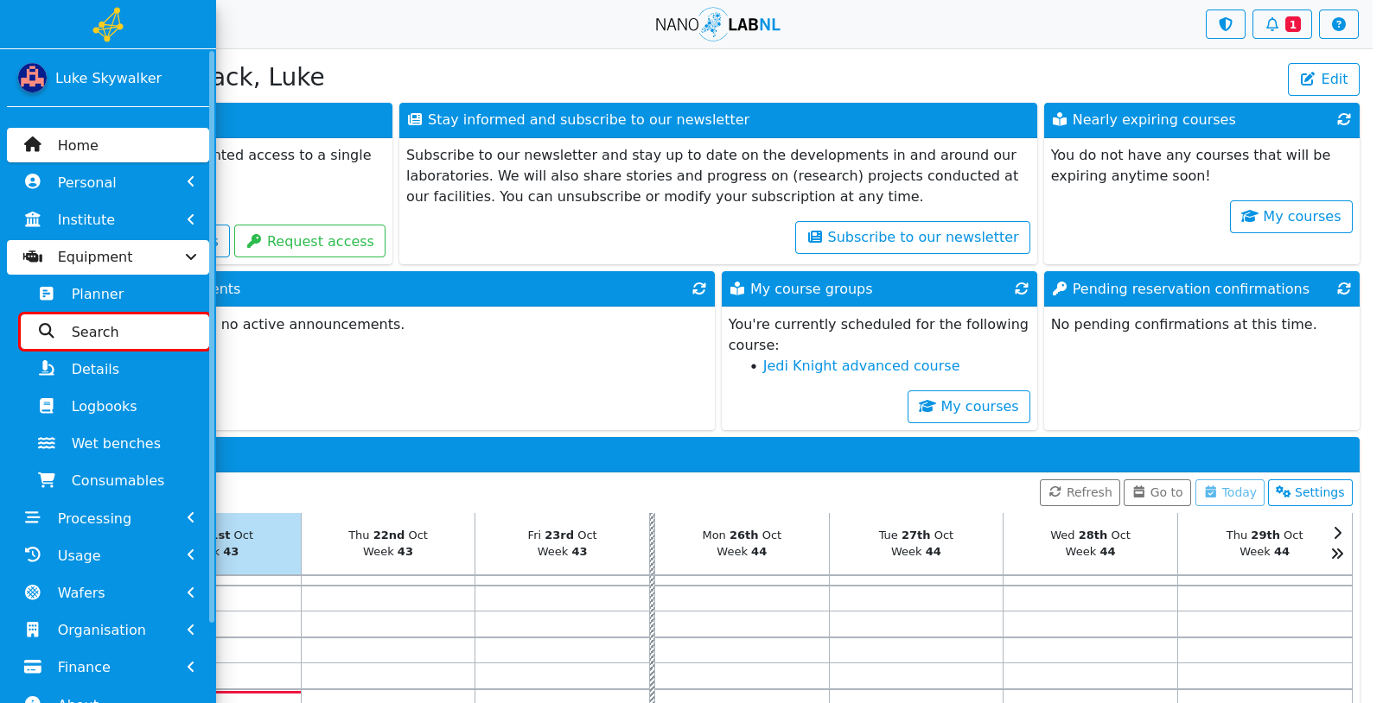1383x703 pixels.
Task: Refresh the Pending reservation confirmations panel
Action: [x=1344, y=289]
